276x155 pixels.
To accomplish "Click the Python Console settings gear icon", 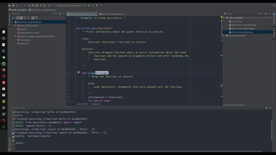I will coord(267,108).
